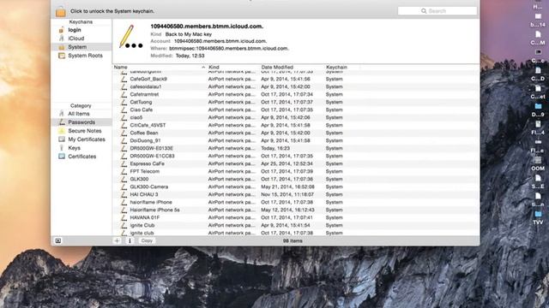549x308 pixels.
Task: Sort the list by Kind column
Action: (214, 67)
